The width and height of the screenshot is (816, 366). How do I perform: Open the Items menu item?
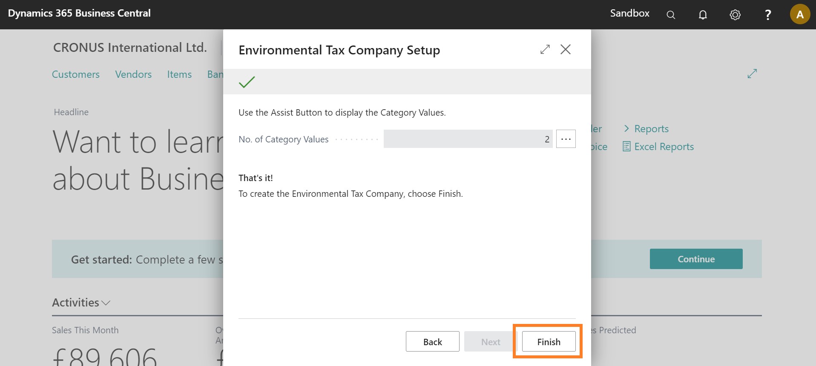click(179, 74)
